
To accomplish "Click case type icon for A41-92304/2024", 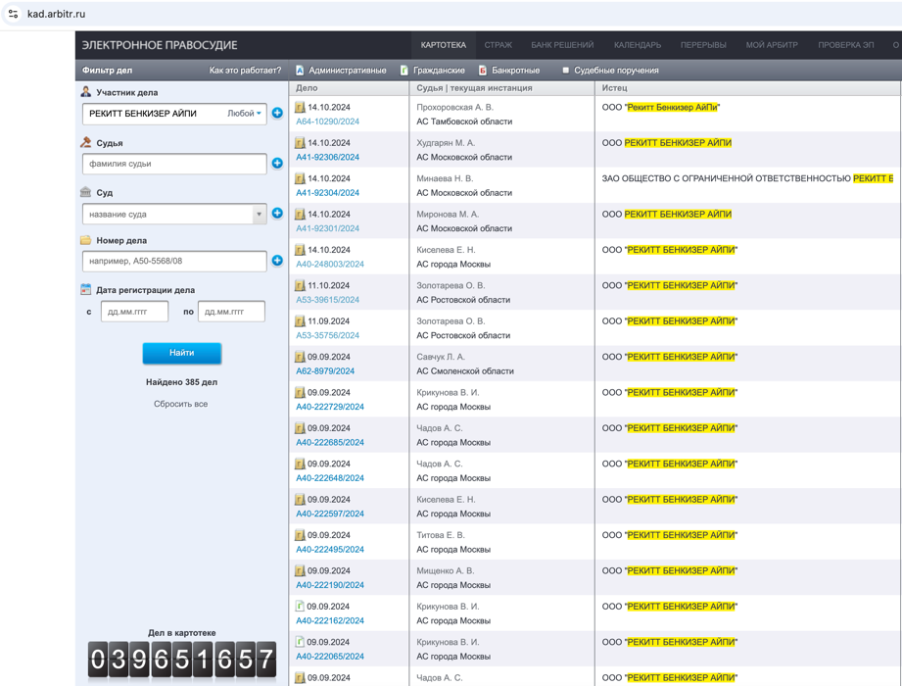I will (300, 178).
